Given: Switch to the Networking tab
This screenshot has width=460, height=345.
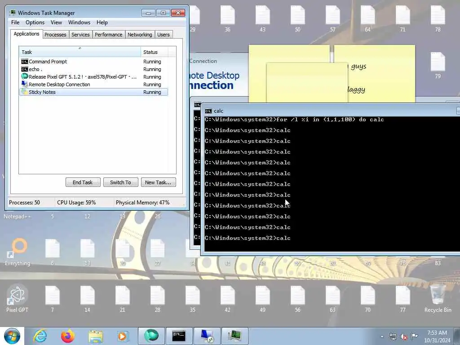Looking at the screenshot, I should (x=140, y=35).
